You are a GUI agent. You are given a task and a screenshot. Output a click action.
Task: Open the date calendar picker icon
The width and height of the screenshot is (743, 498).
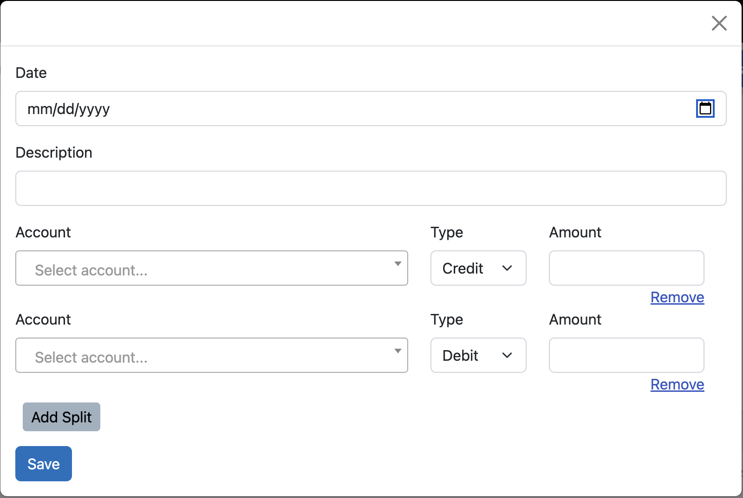pyautogui.click(x=705, y=109)
